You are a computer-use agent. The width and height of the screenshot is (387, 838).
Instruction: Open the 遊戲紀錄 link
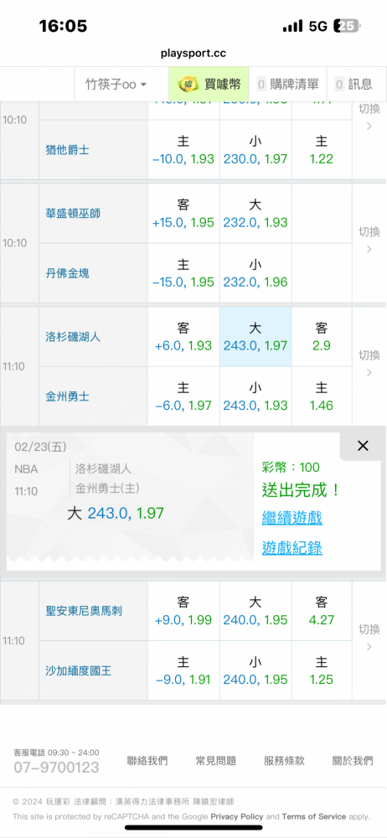292,547
